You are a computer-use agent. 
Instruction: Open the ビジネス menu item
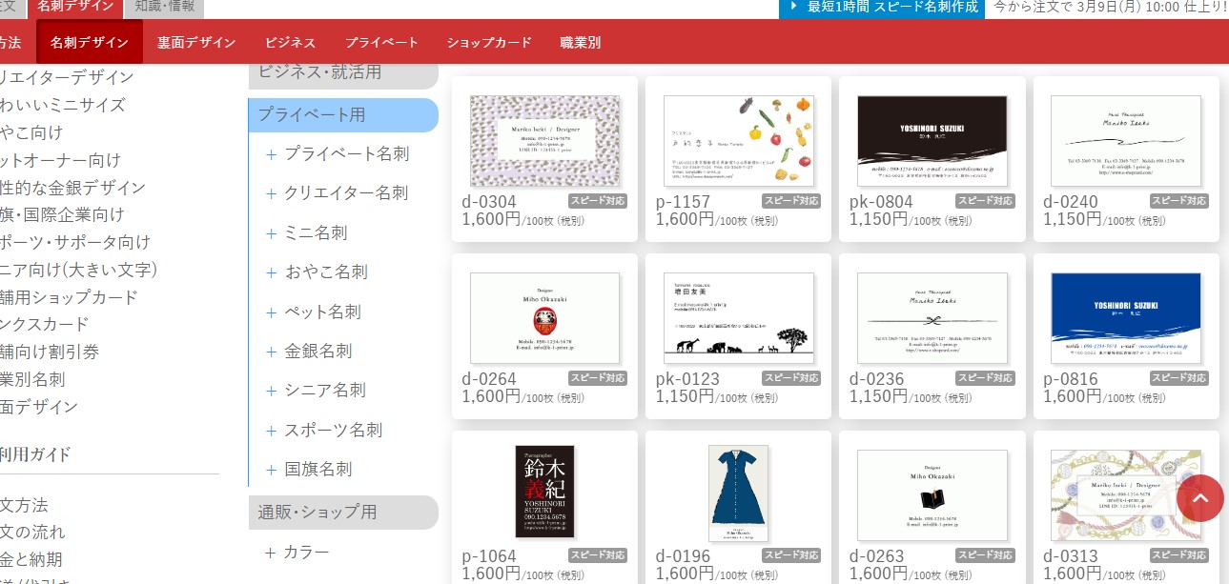tap(290, 42)
